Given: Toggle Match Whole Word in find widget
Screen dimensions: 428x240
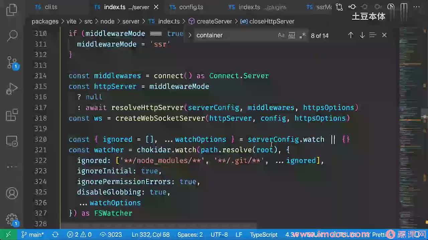Looking at the screenshot, I should 292,35.
